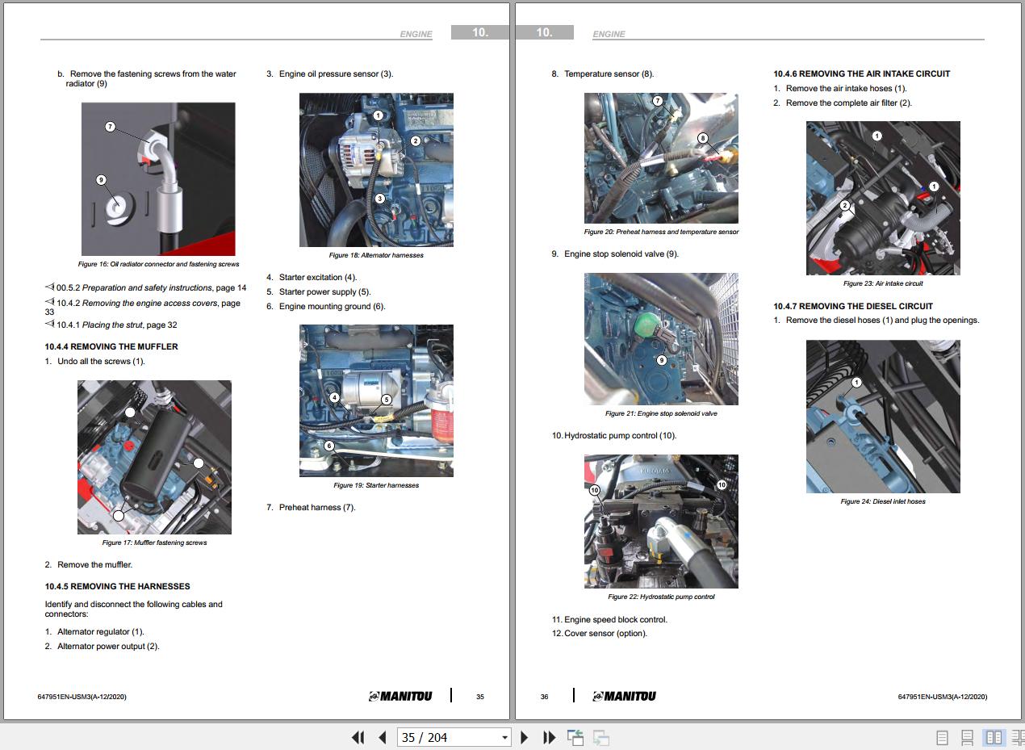This screenshot has width=1025, height=750.
Task: Click the text 'Engine speed block control.'
Action: pyautogui.click(x=616, y=619)
